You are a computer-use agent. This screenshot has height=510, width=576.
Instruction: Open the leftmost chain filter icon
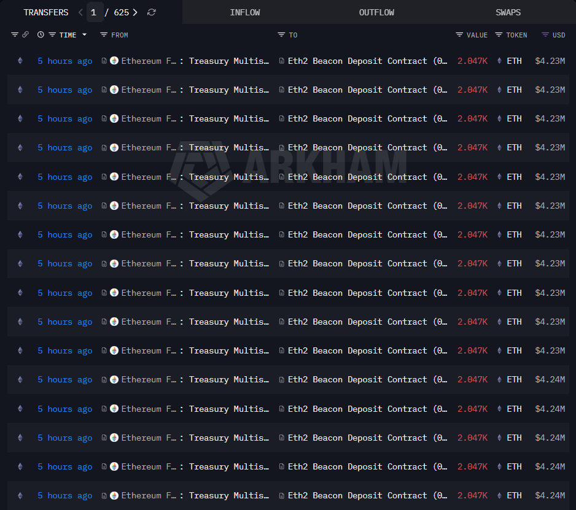15,35
